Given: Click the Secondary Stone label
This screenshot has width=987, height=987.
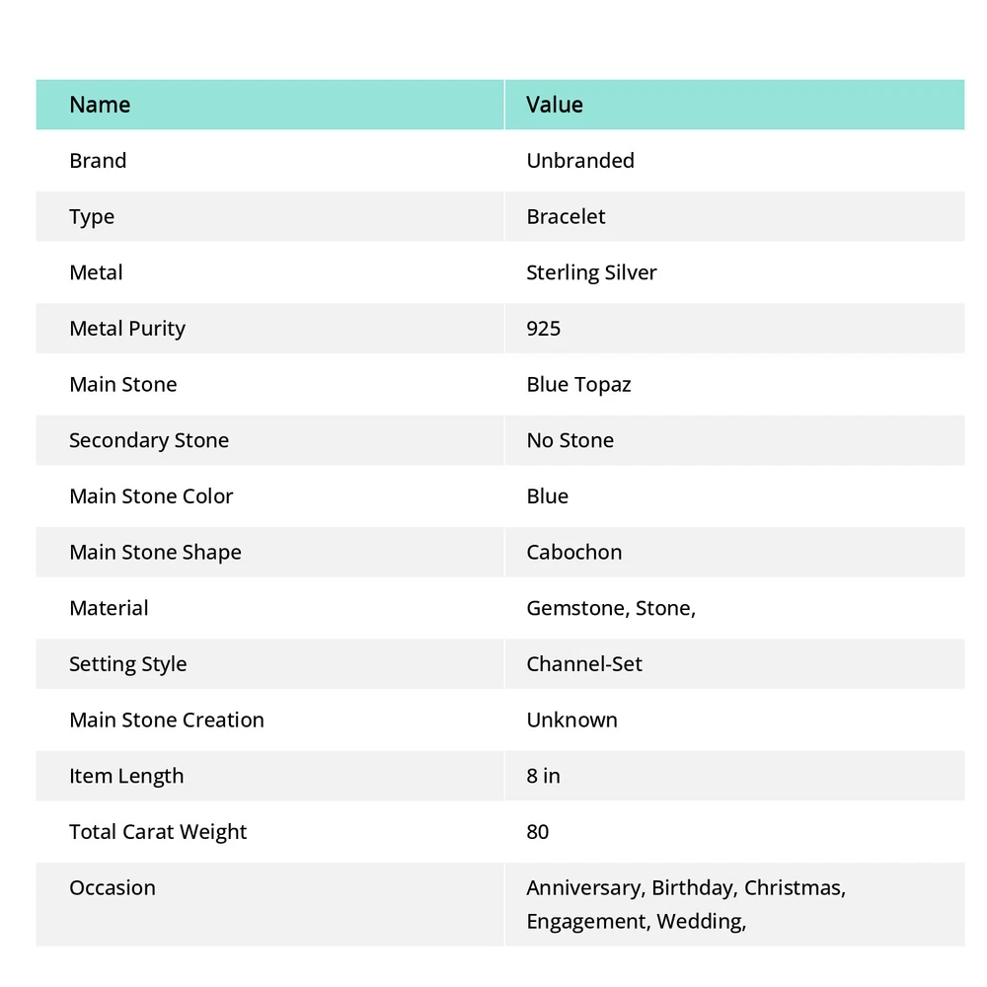Looking at the screenshot, I should (149, 440).
